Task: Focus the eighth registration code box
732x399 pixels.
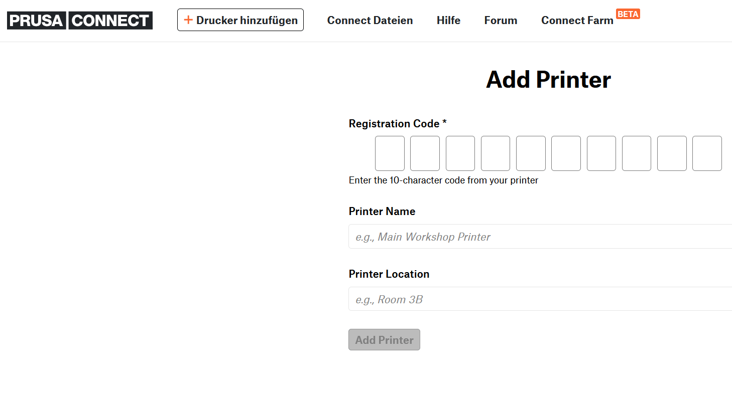Action: pyautogui.click(x=637, y=153)
